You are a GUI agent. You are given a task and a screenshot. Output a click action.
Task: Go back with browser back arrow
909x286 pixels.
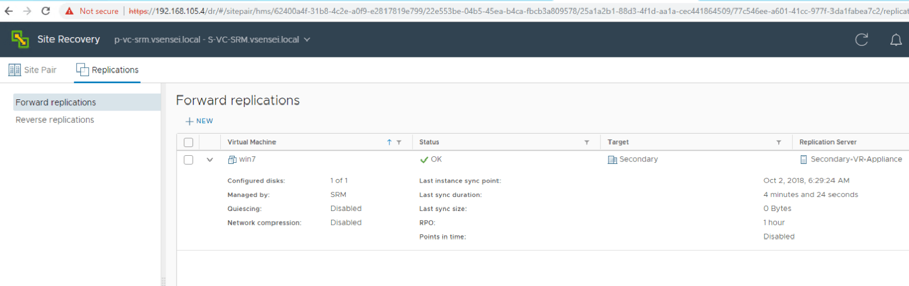click(9, 11)
